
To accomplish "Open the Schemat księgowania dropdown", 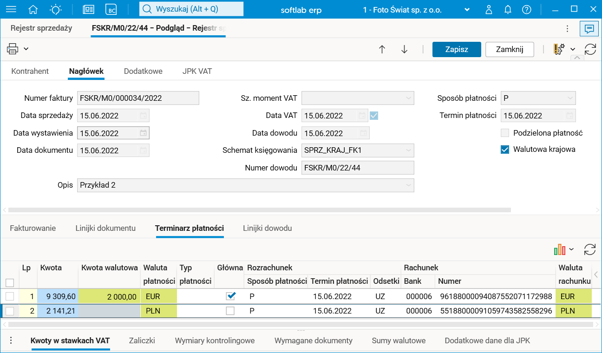I will coord(408,150).
